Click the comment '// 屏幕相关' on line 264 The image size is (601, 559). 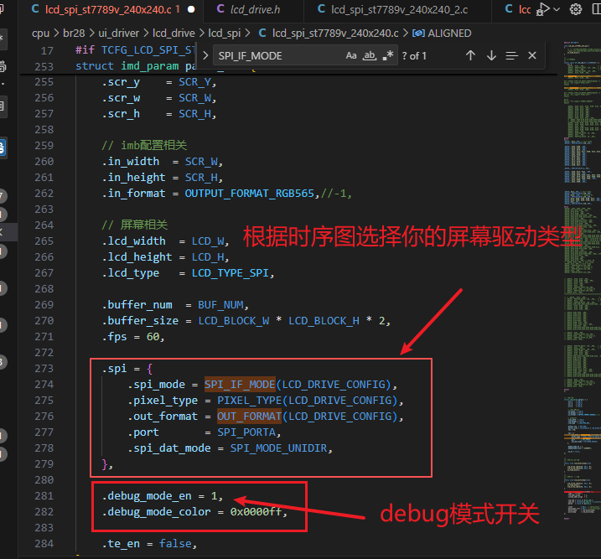click(135, 225)
